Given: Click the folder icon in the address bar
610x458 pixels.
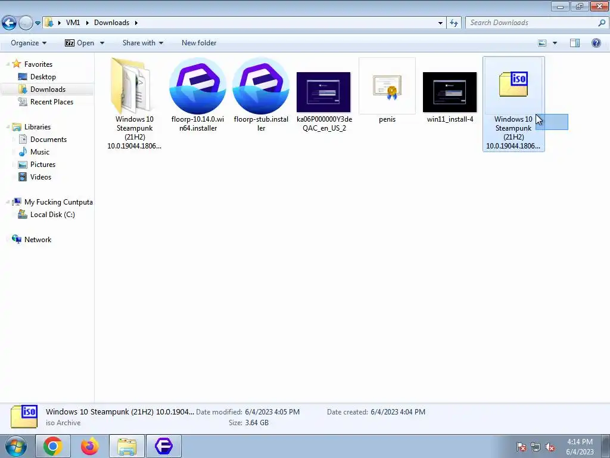Looking at the screenshot, I should tap(49, 23).
